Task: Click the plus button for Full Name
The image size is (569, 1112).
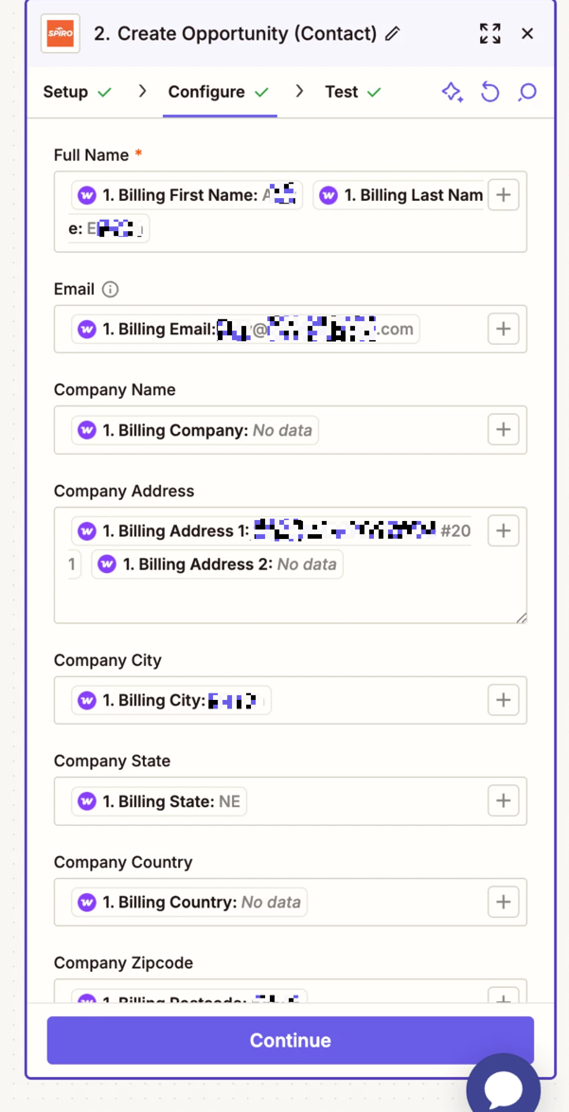Action: tap(503, 195)
